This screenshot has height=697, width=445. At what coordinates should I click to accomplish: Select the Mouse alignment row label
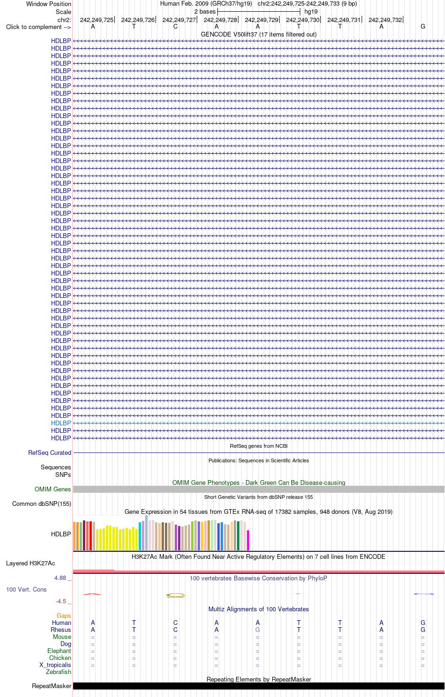click(62, 637)
